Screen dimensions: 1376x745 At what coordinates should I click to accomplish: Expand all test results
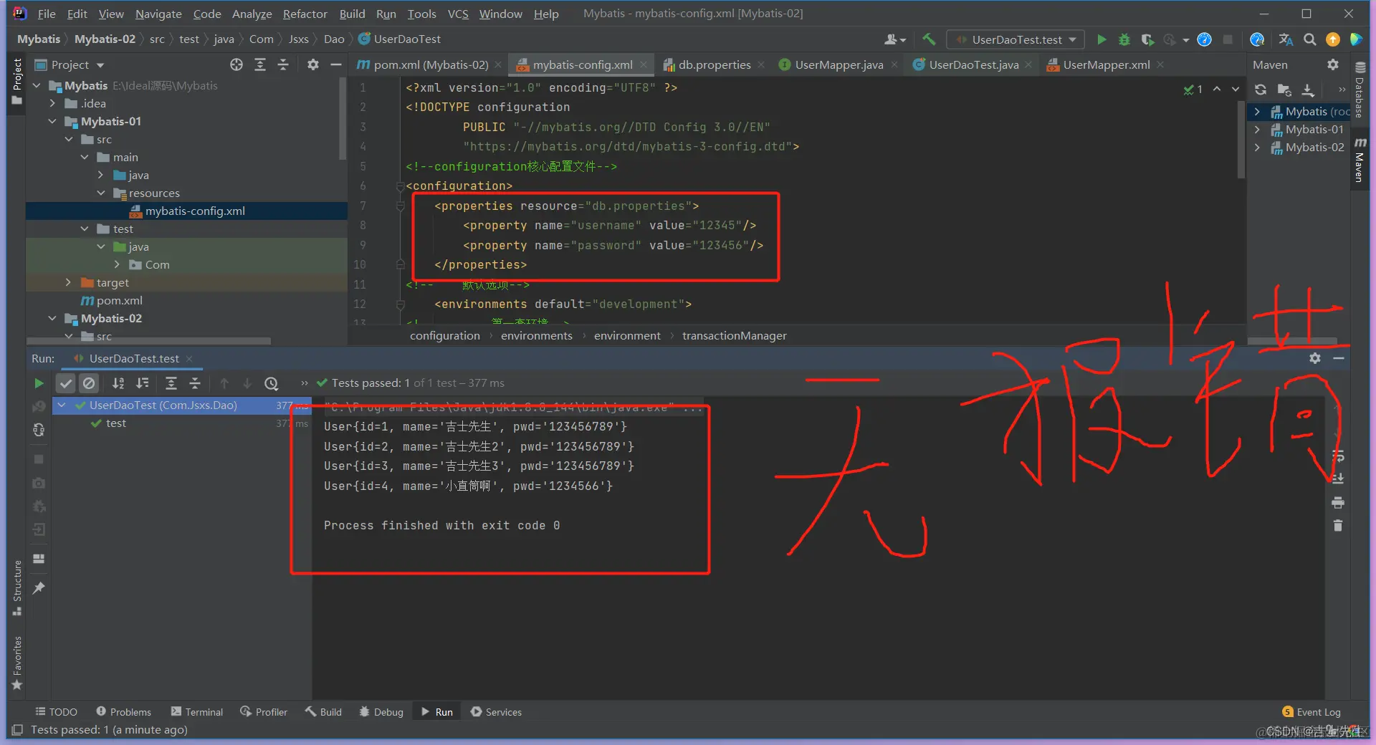tap(171, 383)
